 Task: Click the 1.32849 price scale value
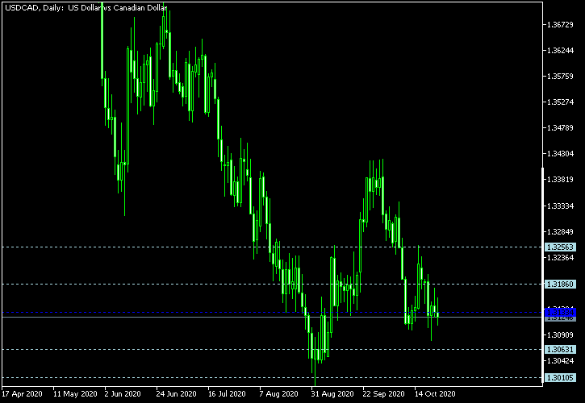pos(560,232)
